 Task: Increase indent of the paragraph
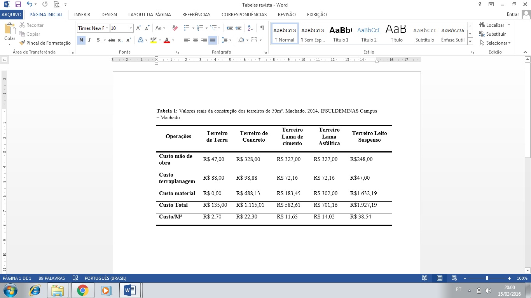pyautogui.click(x=238, y=28)
